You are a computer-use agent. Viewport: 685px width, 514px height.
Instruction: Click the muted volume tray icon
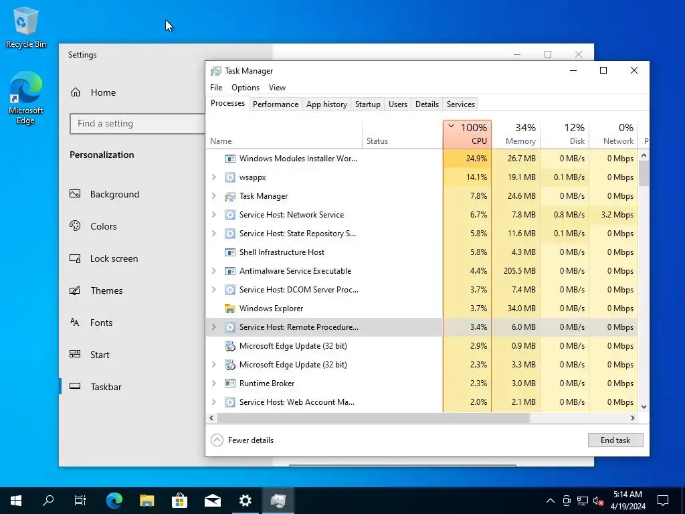[x=599, y=501]
